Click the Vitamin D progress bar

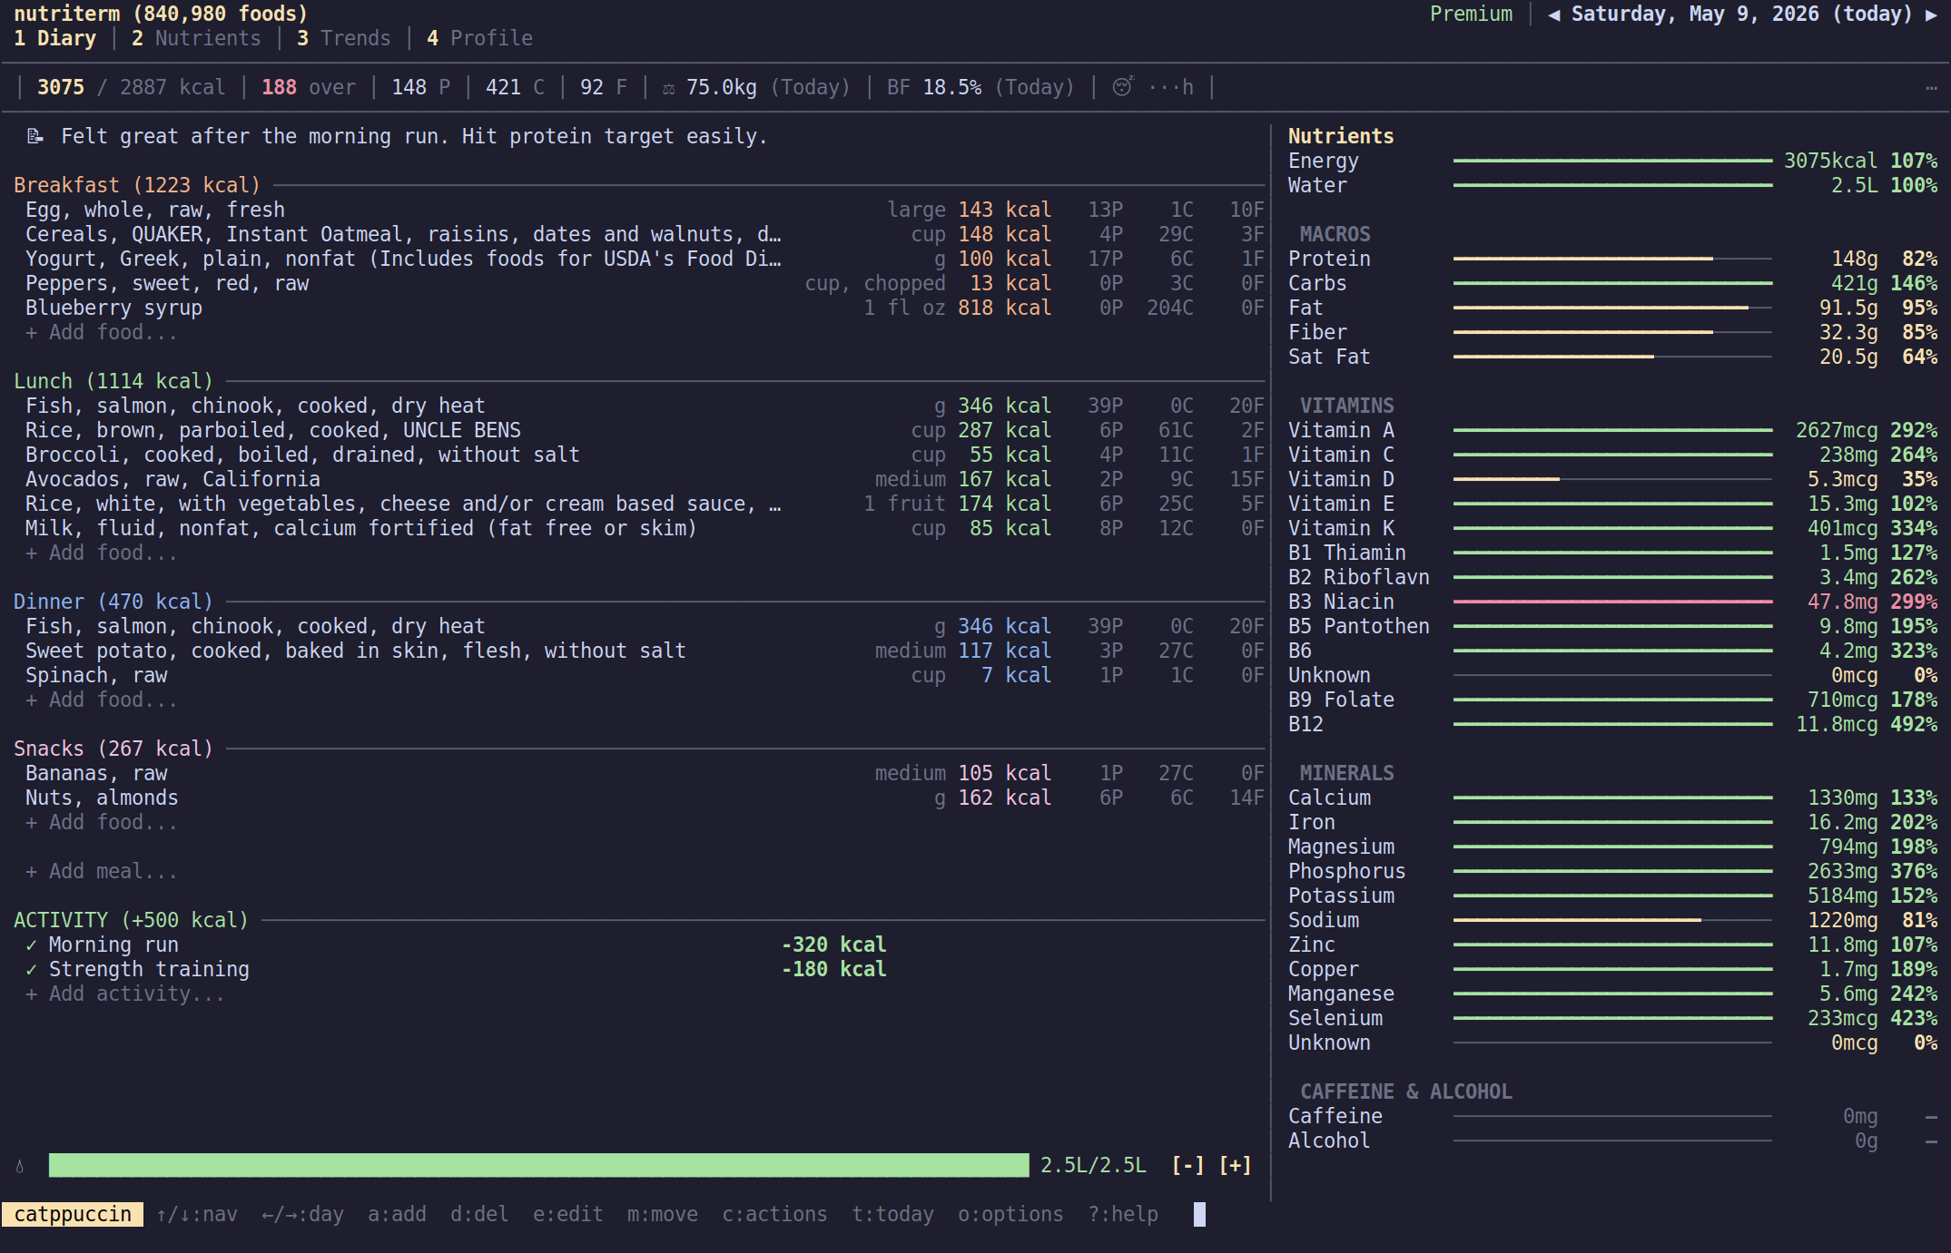[1612, 479]
